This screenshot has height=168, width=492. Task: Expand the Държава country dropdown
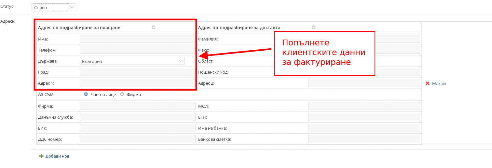click(132, 61)
